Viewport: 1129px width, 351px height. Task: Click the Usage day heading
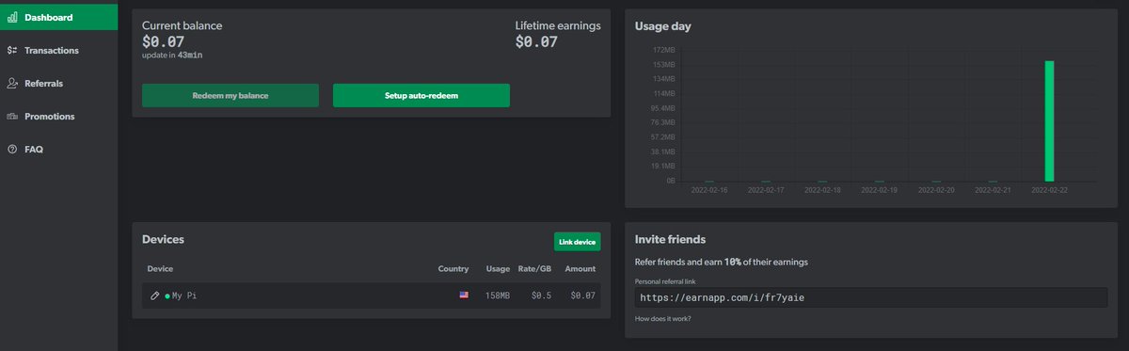click(663, 26)
